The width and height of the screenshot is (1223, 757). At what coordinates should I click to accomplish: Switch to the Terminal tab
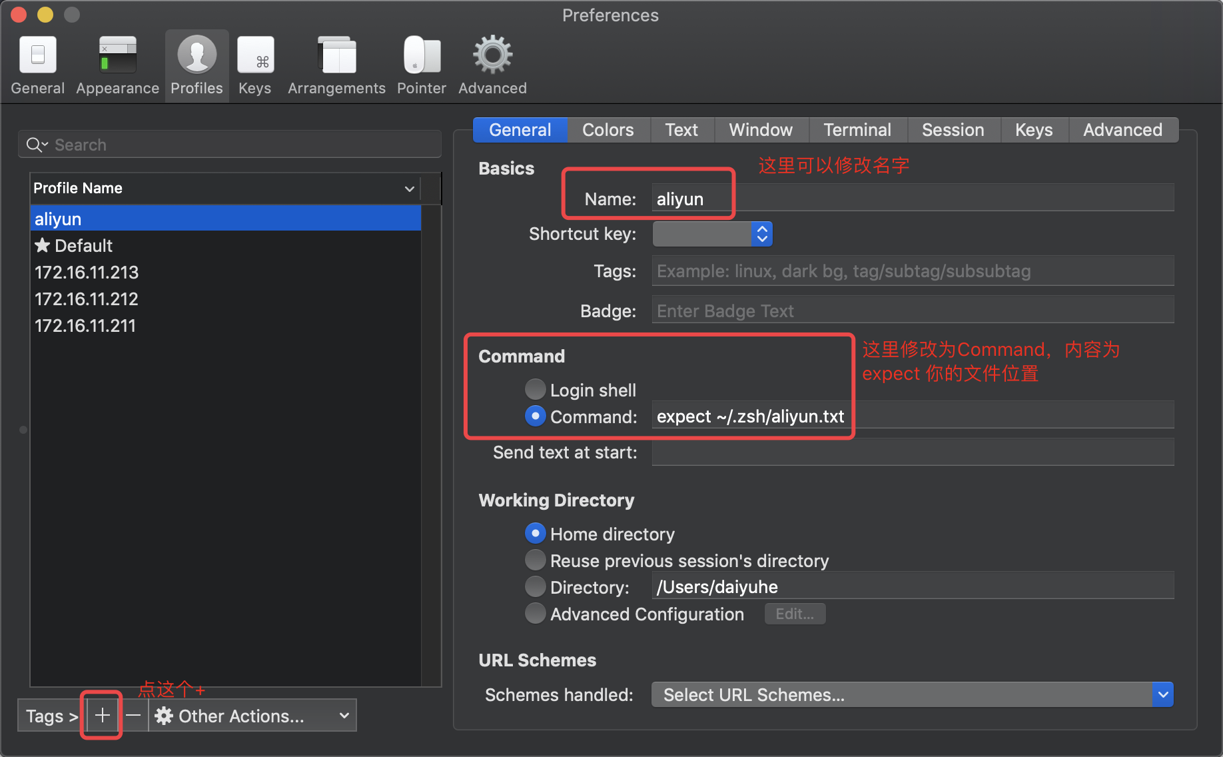[857, 129]
